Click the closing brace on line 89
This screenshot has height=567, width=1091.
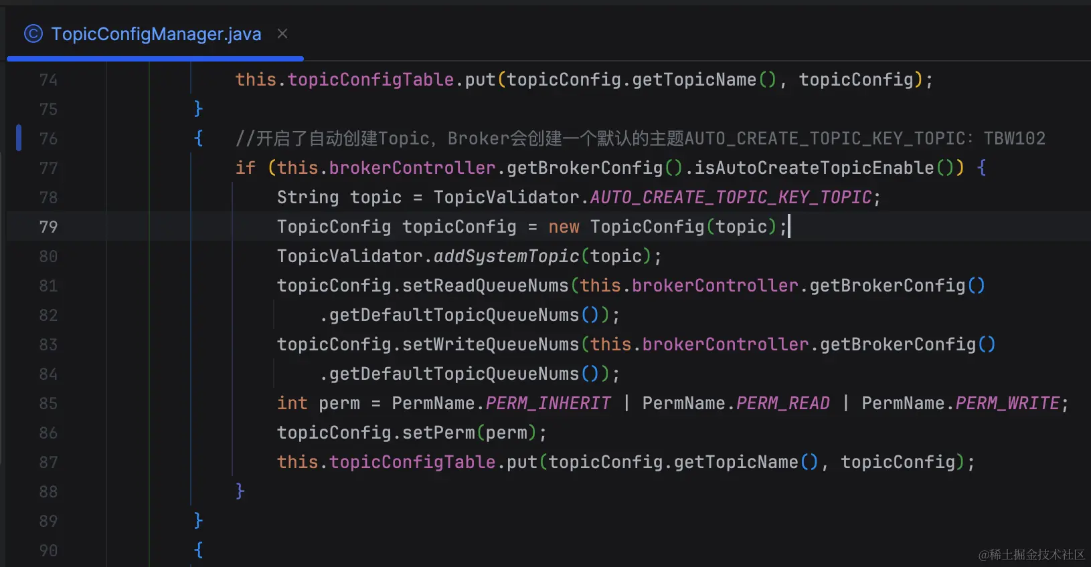coord(198,521)
